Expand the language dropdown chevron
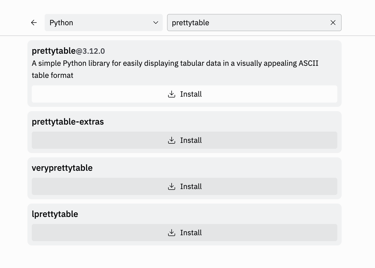Screen dimensions: 375x268 [155, 23]
